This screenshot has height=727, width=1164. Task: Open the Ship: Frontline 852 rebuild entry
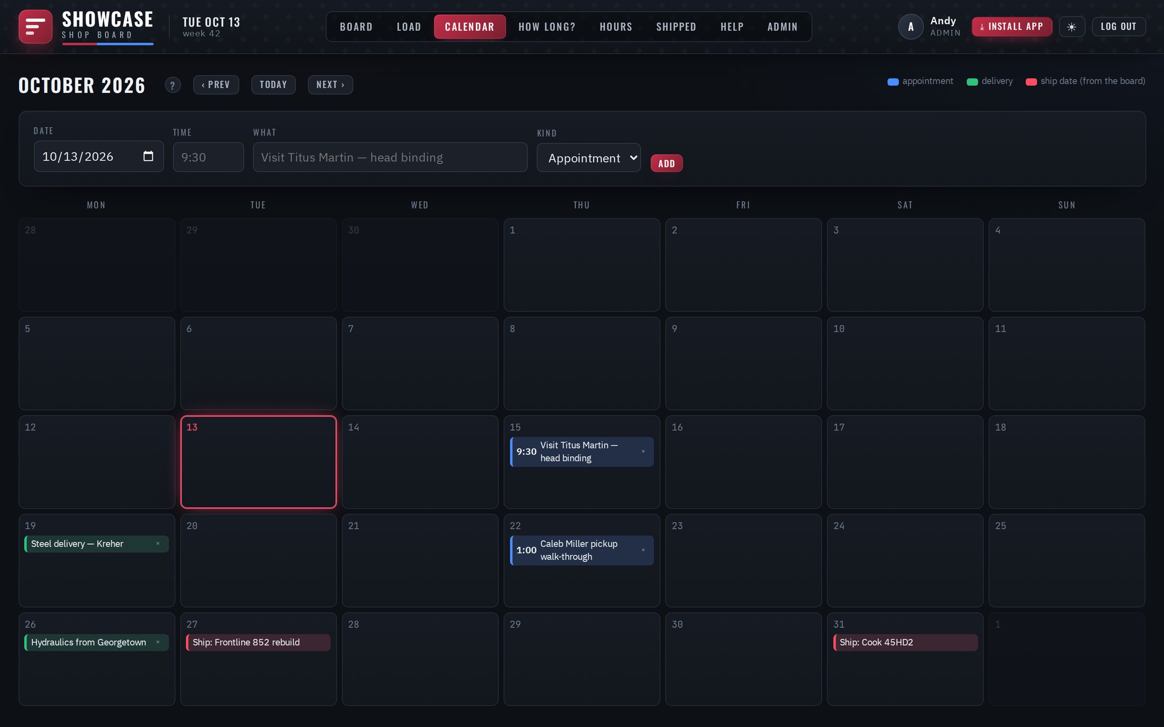tap(258, 642)
